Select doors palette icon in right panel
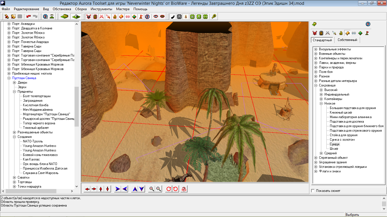The image size is (387, 217). [x=321, y=33]
